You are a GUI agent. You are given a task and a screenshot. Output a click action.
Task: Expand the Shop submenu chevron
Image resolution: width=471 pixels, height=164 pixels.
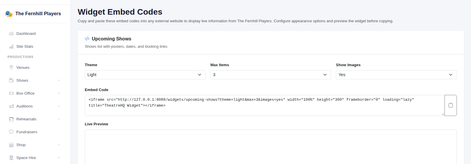[59, 145]
